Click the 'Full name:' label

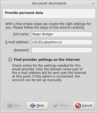tap(21, 34)
